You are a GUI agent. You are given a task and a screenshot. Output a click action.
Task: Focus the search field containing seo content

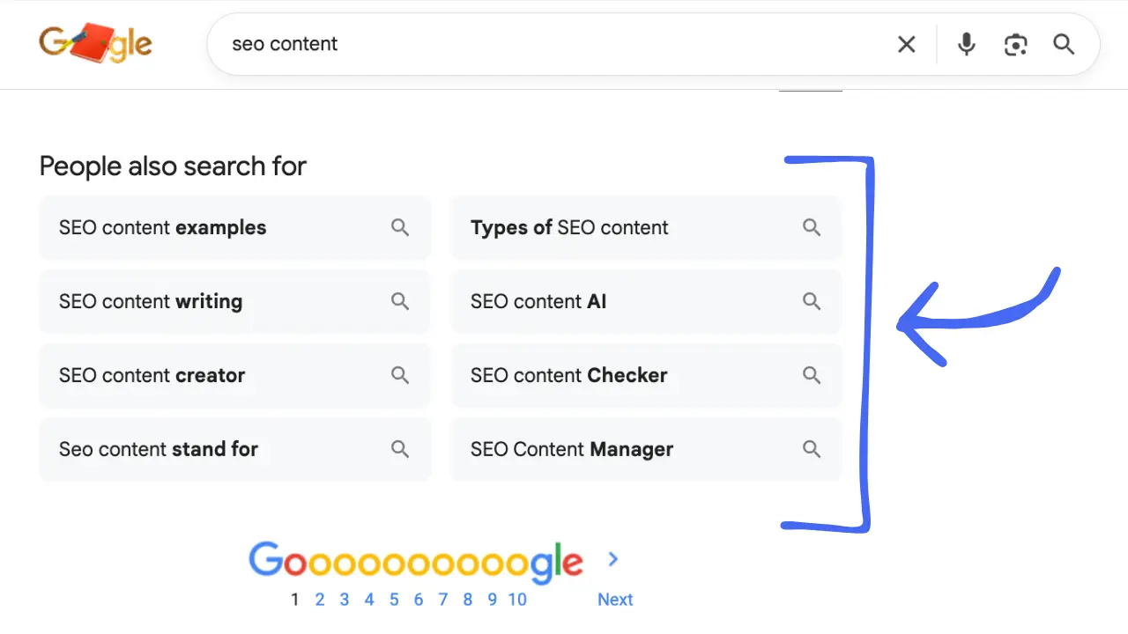(x=546, y=44)
